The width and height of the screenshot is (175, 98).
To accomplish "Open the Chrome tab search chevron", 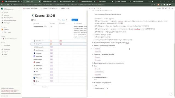I will pos(160,2).
